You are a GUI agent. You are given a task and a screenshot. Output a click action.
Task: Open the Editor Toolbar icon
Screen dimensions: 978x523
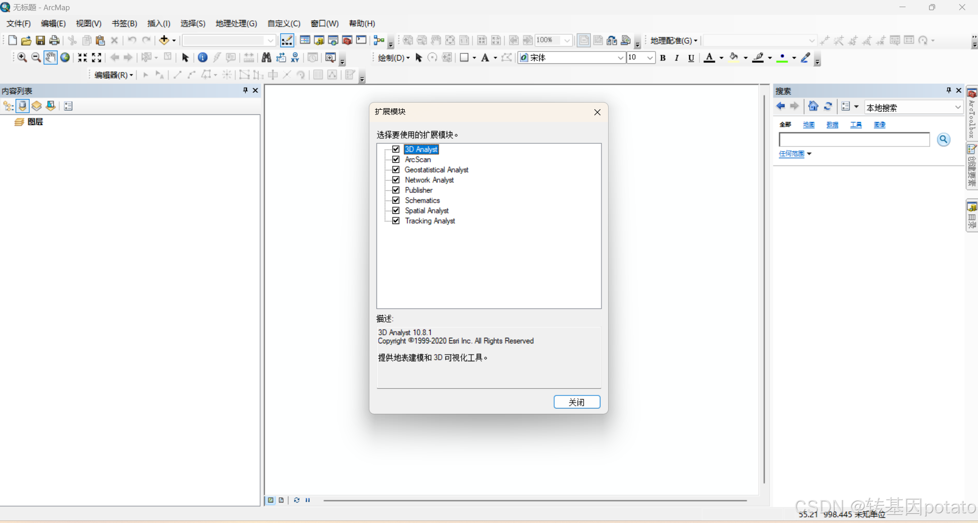[287, 40]
